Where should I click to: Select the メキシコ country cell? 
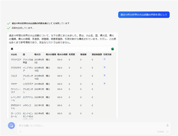tap(27, 105)
